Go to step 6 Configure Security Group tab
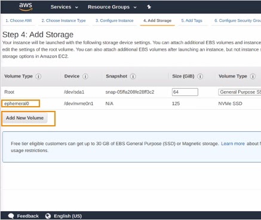This screenshot has width=261, height=220. tap(238, 21)
